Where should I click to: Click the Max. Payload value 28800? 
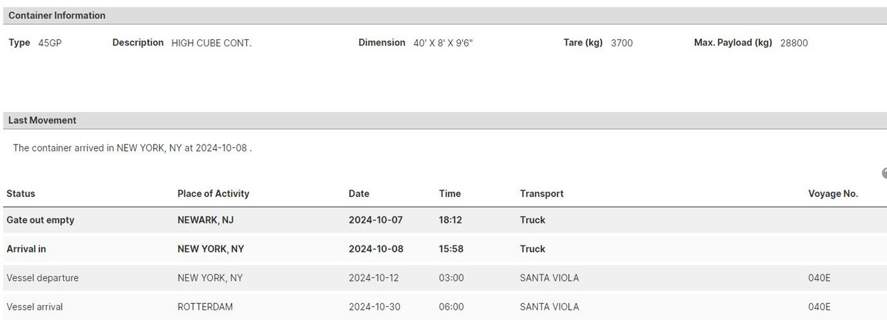794,43
